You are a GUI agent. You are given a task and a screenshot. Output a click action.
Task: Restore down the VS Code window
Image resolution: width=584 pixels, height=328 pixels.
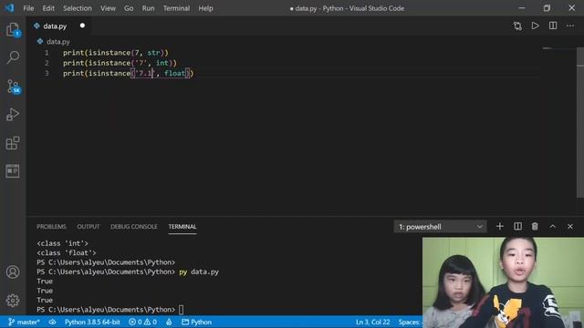pos(547,8)
